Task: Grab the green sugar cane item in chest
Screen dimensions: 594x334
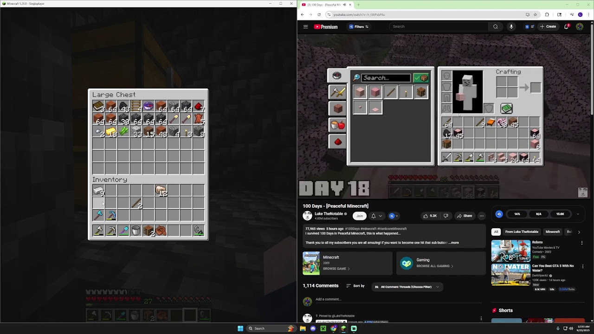Action: [x=123, y=132]
